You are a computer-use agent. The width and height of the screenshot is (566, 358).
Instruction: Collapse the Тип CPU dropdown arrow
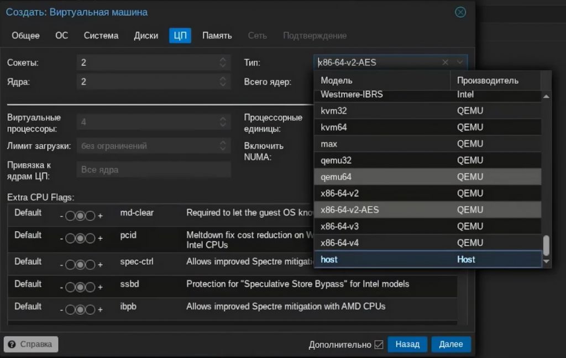460,62
